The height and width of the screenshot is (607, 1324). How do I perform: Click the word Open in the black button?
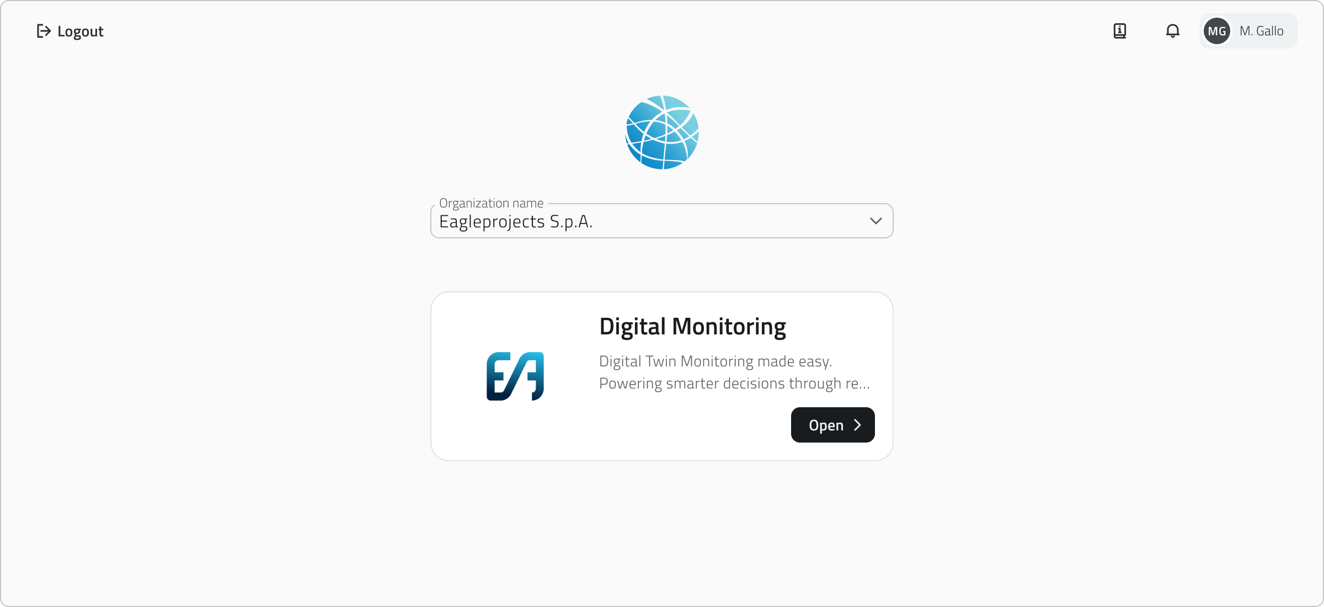(x=826, y=425)
